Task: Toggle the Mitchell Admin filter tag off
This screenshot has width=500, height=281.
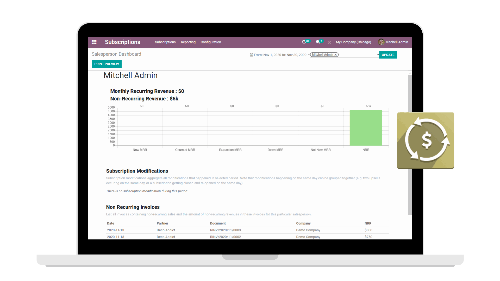Action: click(335, 55)
